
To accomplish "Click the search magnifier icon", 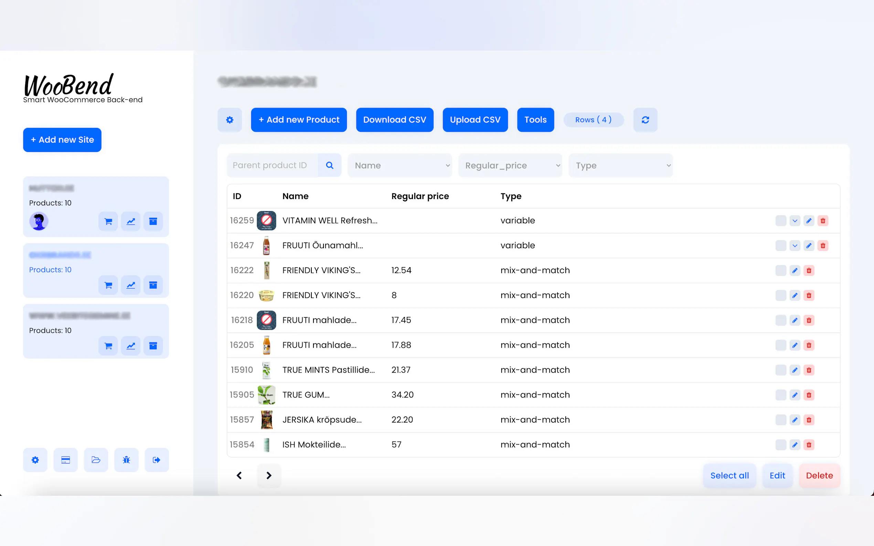I will click(329, 165).
